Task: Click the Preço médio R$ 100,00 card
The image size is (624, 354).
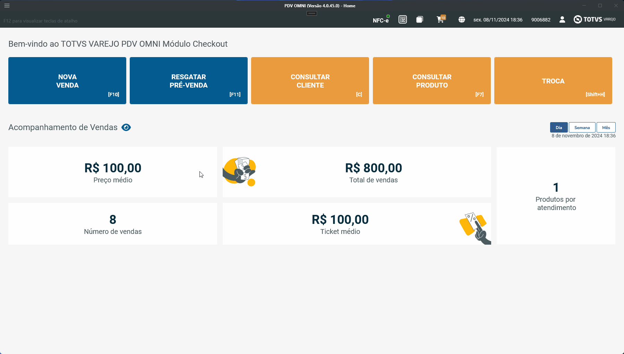Action: (113, 172)
